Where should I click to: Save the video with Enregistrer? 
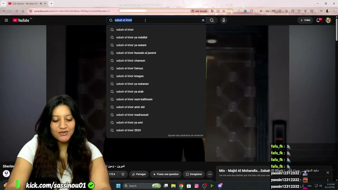pyautogui.click(x=194, y=174)
